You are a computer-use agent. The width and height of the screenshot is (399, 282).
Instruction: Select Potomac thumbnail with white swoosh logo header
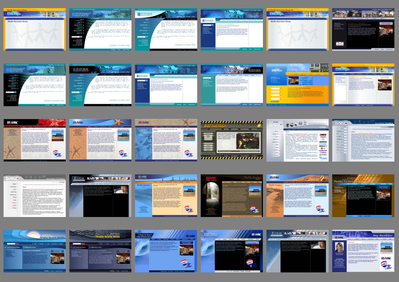(x=166, y=29)
